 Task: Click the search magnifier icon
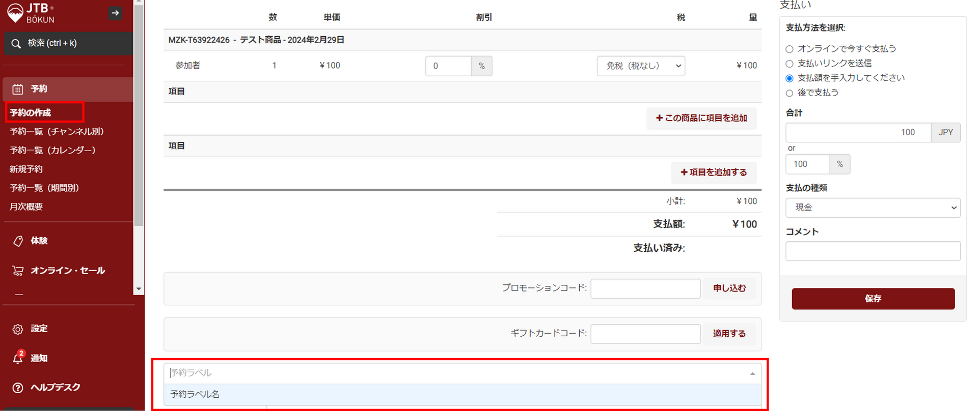click(x=16, y=44)
